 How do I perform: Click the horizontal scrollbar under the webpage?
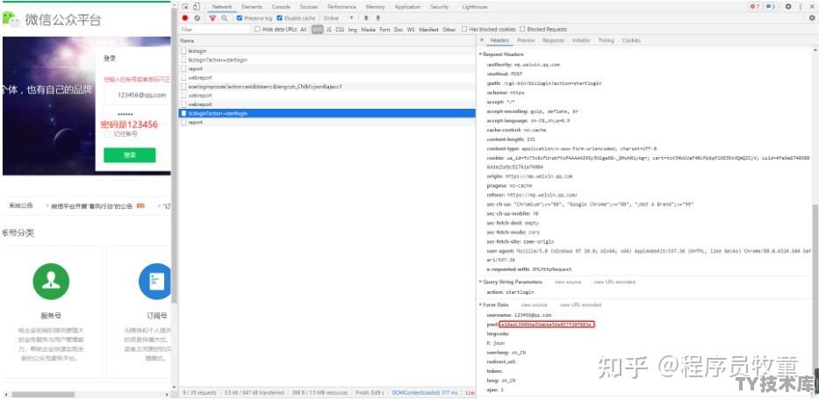click(x=44, y=394)
